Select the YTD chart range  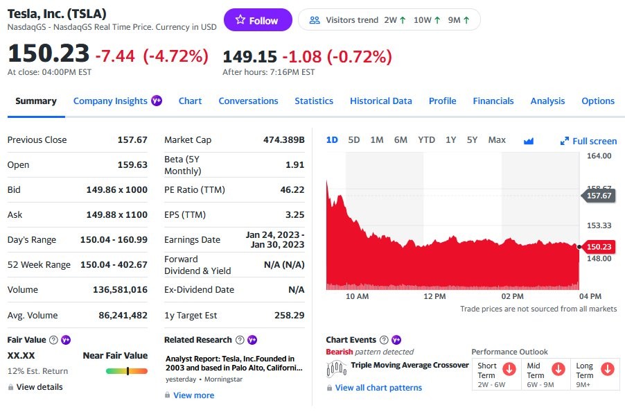tap(426, 140)
